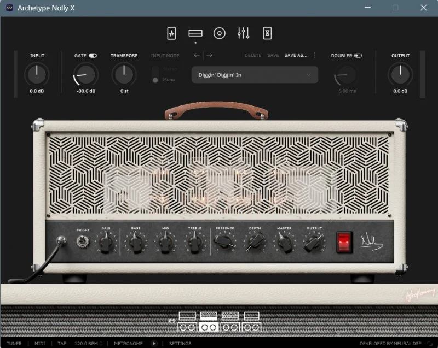Select the fourth amp head thumbnail

(x=251, y=316)
